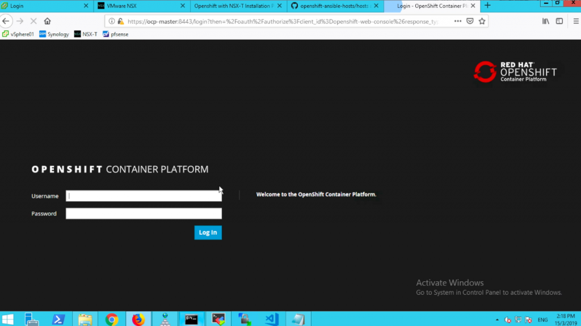The height and width of the screenshot is (326, 581).
Task: Click the Log In button
Action: tap(208, 232)
